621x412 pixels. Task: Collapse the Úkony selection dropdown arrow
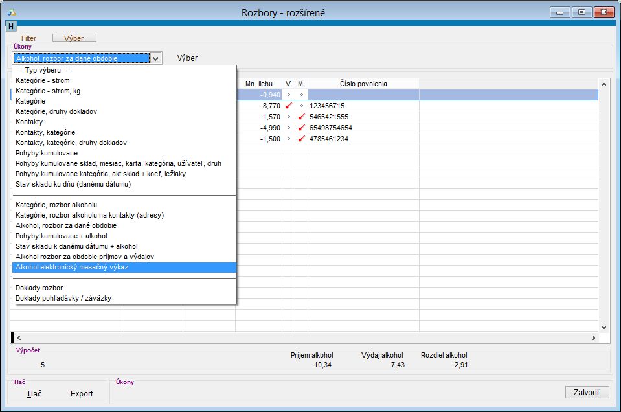click(x=155, y=58)
